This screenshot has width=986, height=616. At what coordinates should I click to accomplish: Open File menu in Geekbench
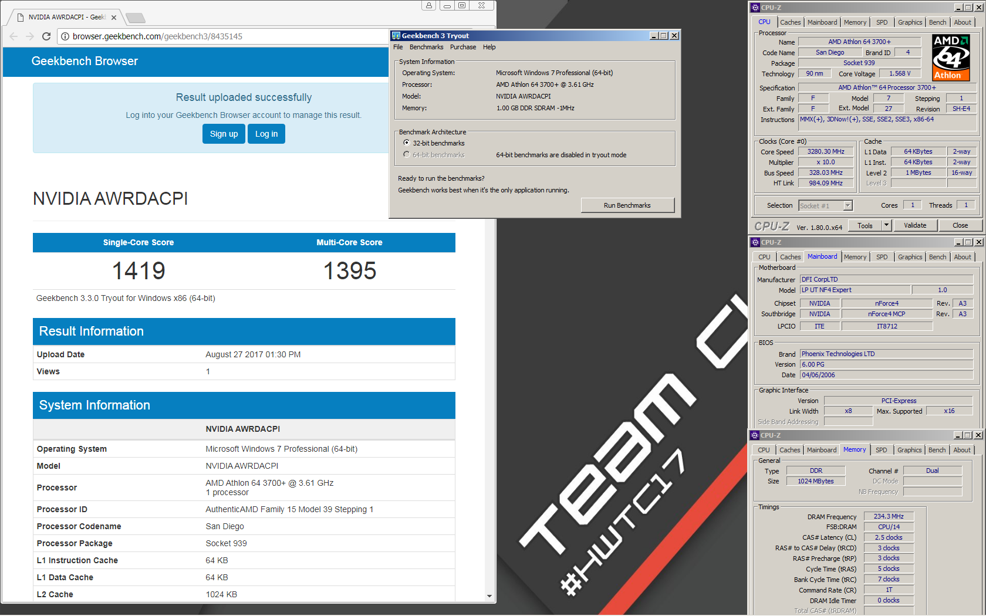[398, 47]
